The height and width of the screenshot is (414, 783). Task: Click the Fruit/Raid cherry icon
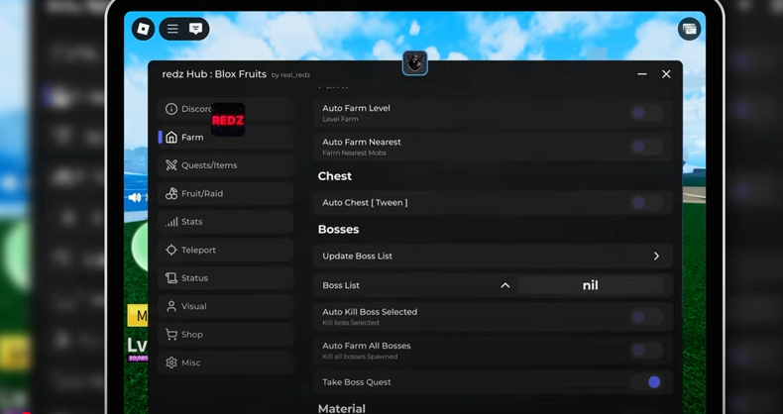point(171,193)
